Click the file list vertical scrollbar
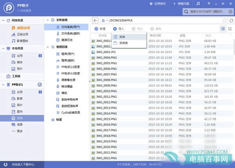Viewport: 235px width, 168px height. (234, 47)
